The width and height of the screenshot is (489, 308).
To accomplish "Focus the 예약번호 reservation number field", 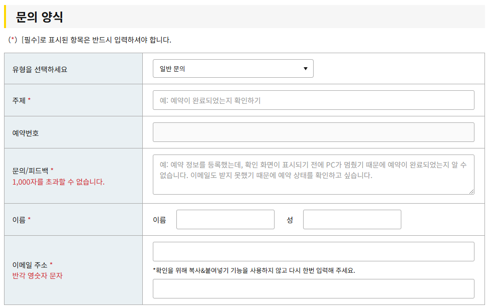I will pos(314,132).
